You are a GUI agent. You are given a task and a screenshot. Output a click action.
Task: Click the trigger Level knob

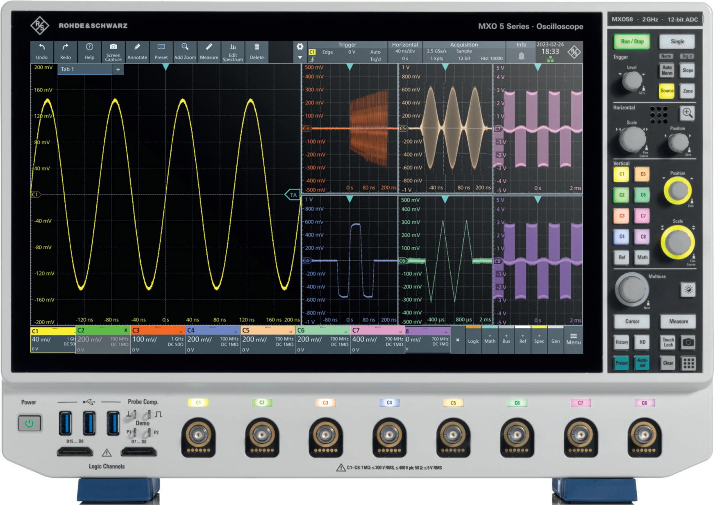631,81
